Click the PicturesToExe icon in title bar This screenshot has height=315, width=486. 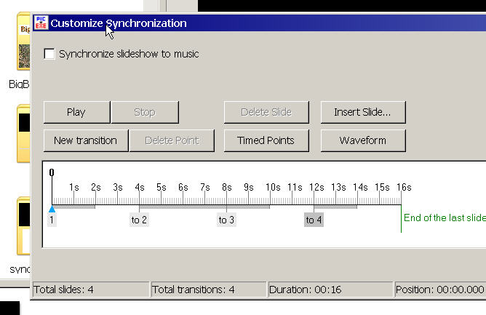41,23
